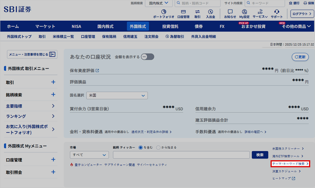Click the 入出金 deposit/withdrawal icon
The image size is (315, 188).
[210, 12]
